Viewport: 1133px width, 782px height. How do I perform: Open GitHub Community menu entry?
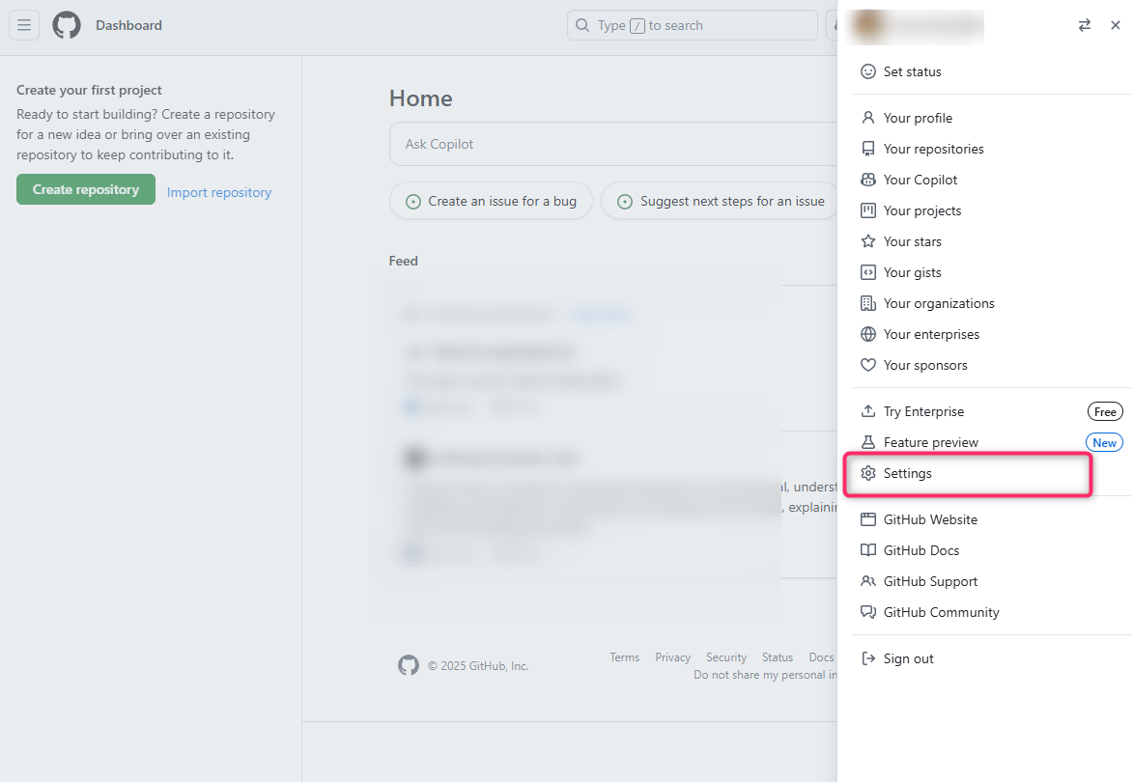tap(991, 612)
